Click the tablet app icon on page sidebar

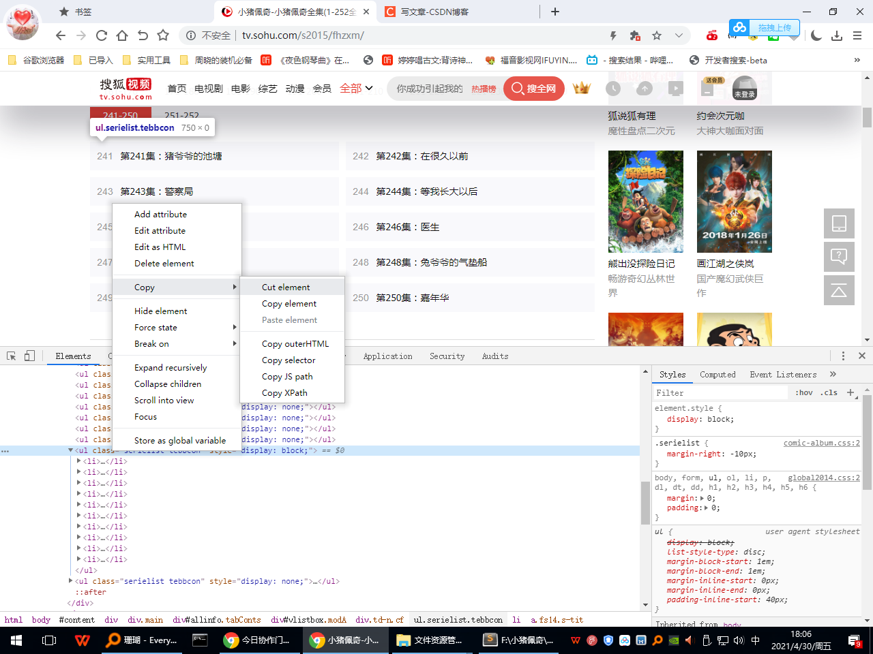click(x=839, y=223)
